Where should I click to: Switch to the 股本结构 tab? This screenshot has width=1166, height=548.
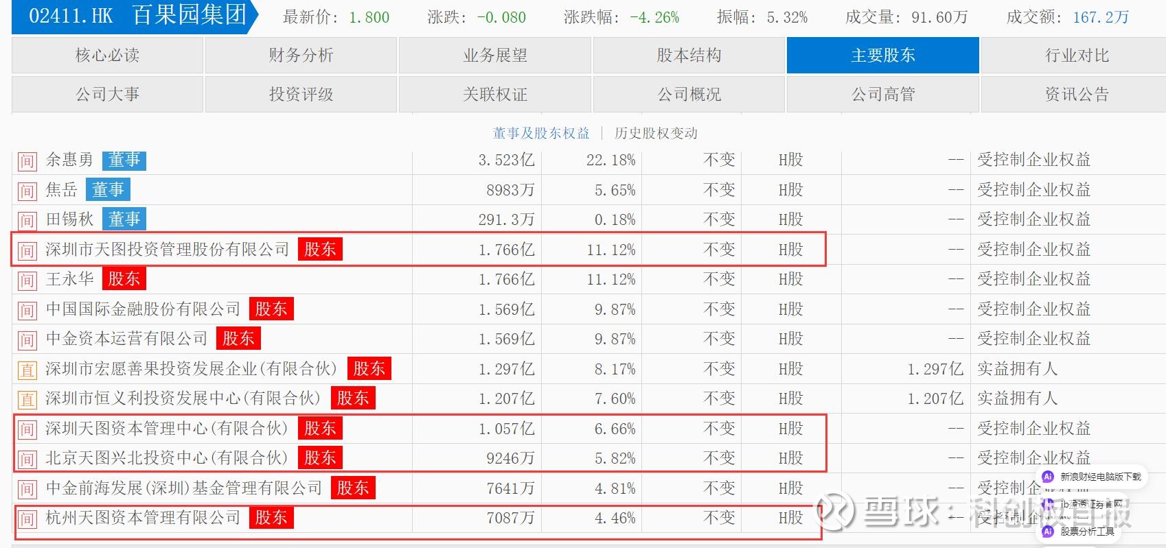click(x=689, y=55)
